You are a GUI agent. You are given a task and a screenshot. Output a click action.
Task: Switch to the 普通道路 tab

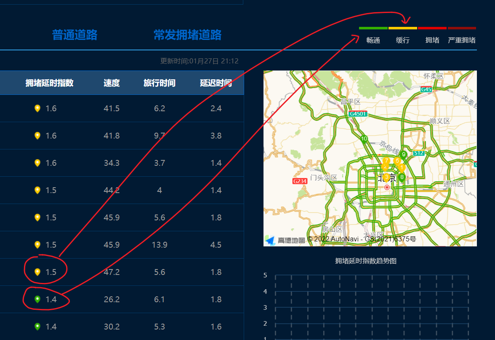click(75, 35)
